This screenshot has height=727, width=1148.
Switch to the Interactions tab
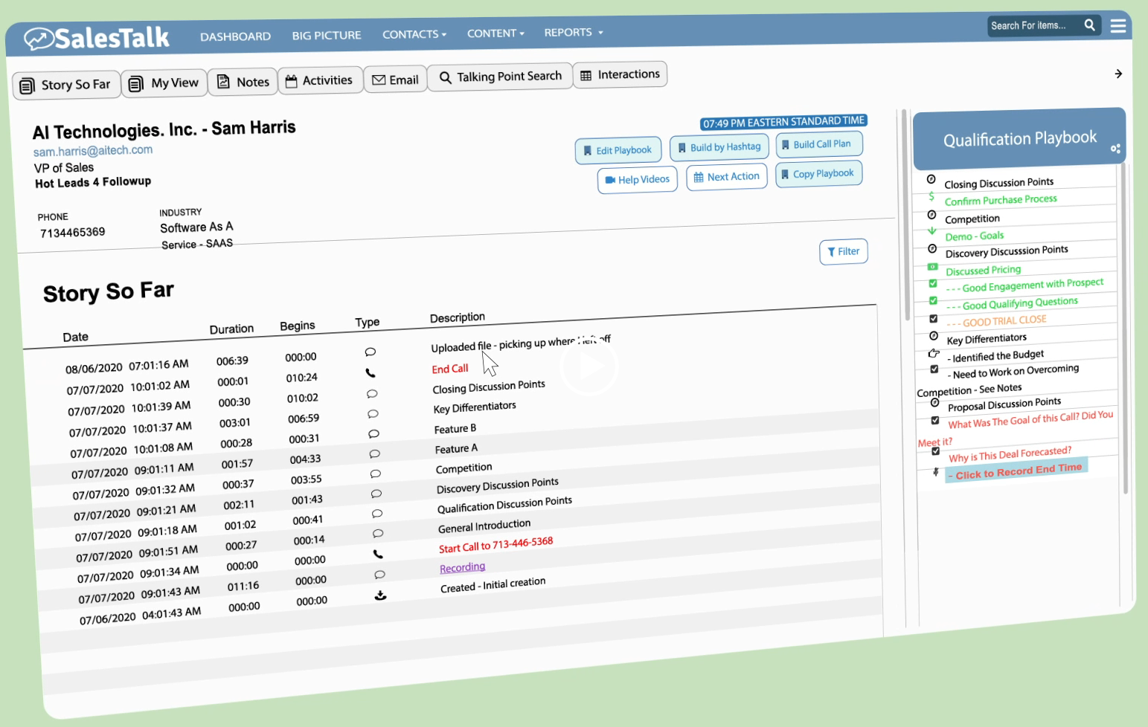pyautogui.click(x=620, y=74)
